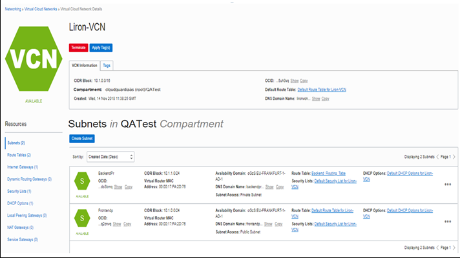
Task: Copy the VCN OCID value
Action: click(x=304, y=81)
